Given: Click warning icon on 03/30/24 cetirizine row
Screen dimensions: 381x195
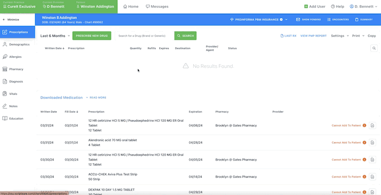Looking at the screenshot, I should (364, 159).
